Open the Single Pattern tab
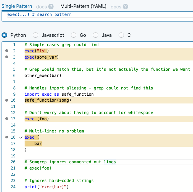 pyautogui.click(x=17, y=6)
